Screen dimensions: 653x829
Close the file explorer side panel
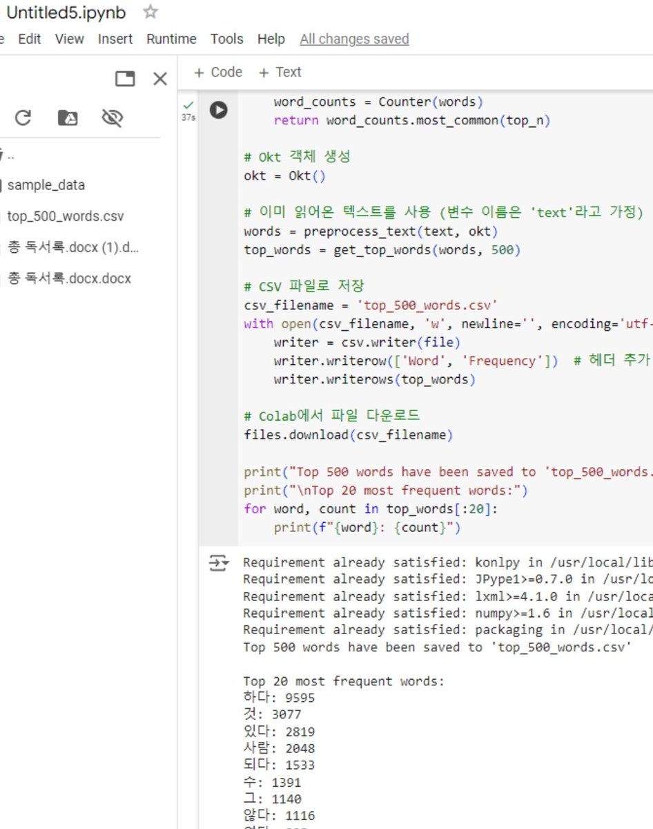(x=159, y=79)
